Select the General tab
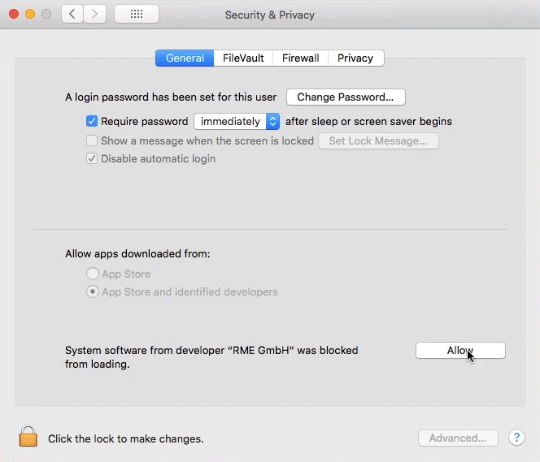The height and width of the screenshot is (462, 540). tap(185, 58)
